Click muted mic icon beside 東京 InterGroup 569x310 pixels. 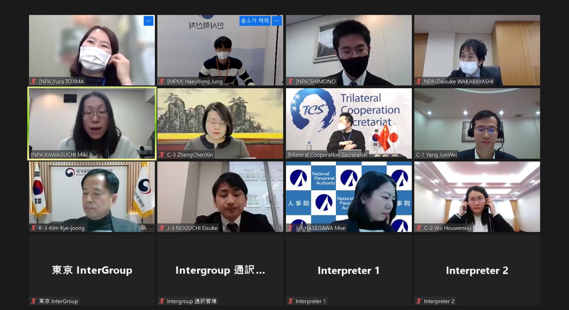pos(34,301)
